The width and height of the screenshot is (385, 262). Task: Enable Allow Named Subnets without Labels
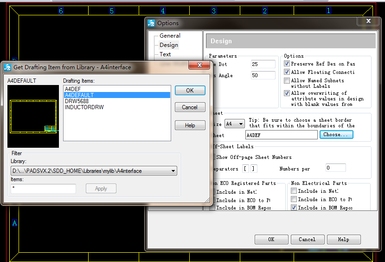pos(287,80)
